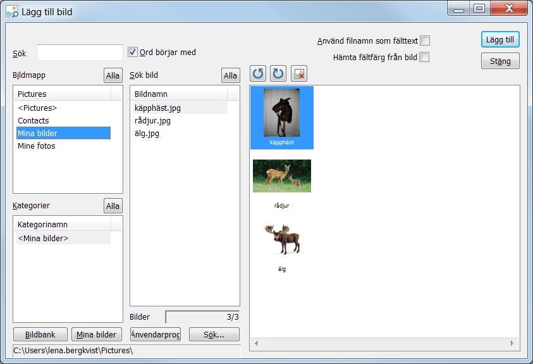
Task: Minimize the Lägg till bild window
Action: (x=458, y=8)
